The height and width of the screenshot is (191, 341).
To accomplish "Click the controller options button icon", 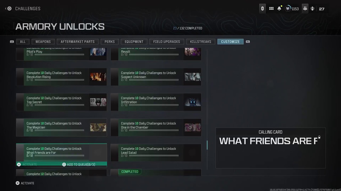I will (x=262, y=8).
